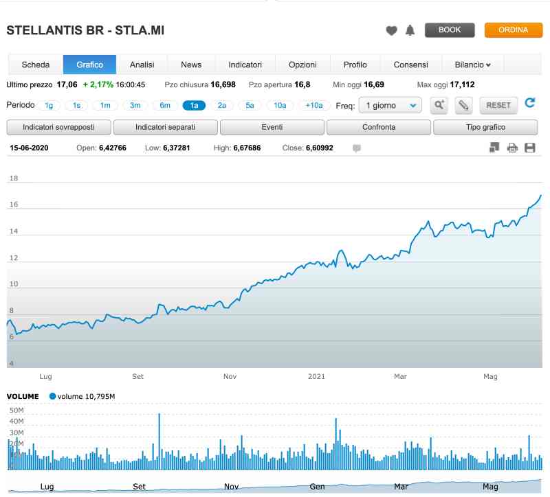Viewport: 550px width, 497px height.
Task: Click the zoom magnifier icon
Action: 439,105
